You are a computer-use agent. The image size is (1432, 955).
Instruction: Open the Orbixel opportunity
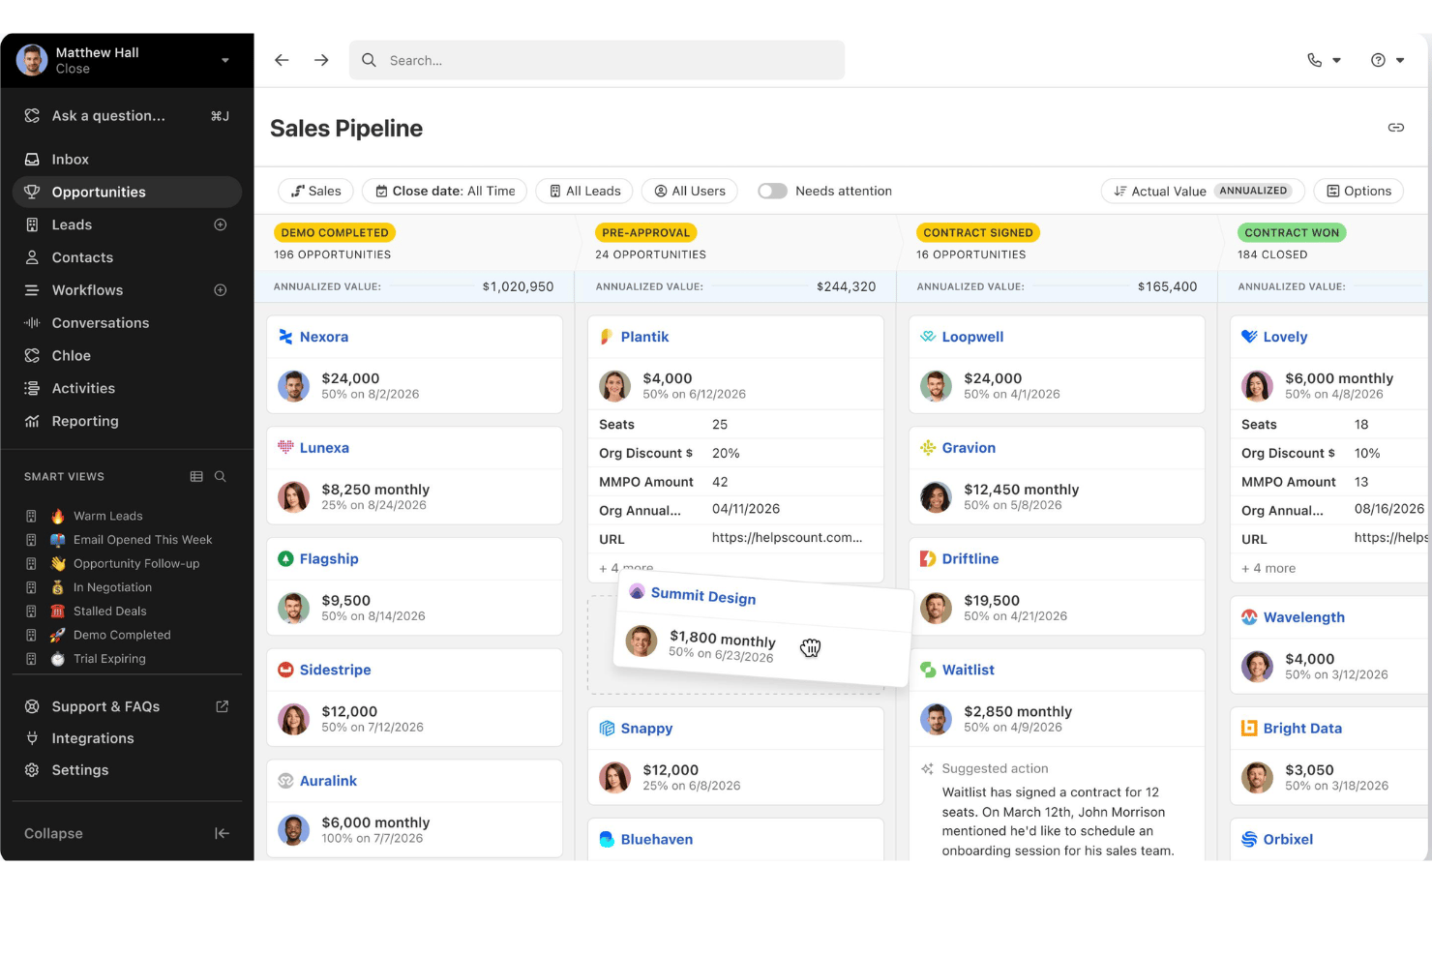tap(1288, 840)
